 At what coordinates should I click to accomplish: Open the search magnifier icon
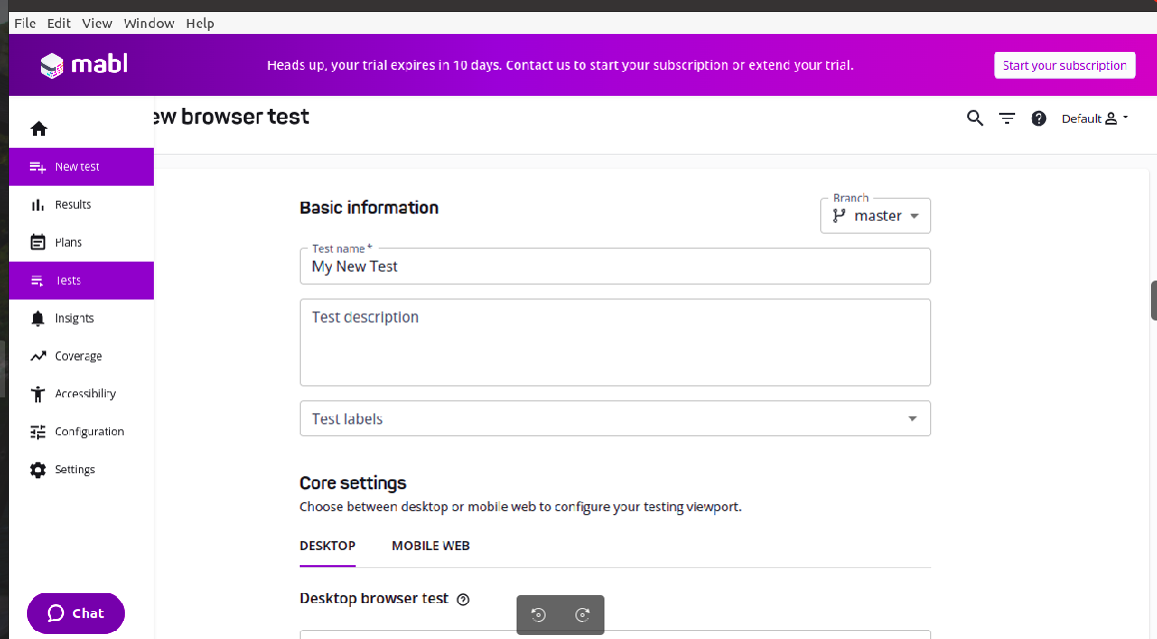point(975,118)
